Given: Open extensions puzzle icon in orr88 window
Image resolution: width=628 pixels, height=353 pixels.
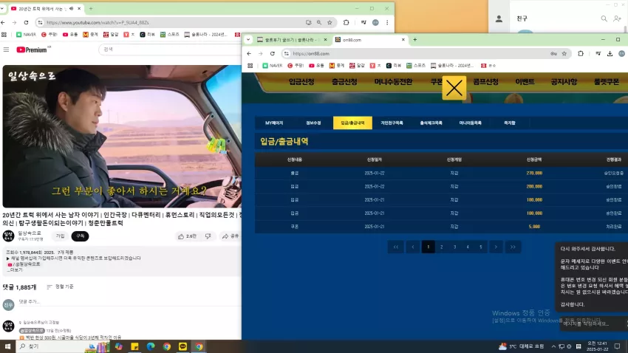Looking at the screenshot, I should [581, 54].
